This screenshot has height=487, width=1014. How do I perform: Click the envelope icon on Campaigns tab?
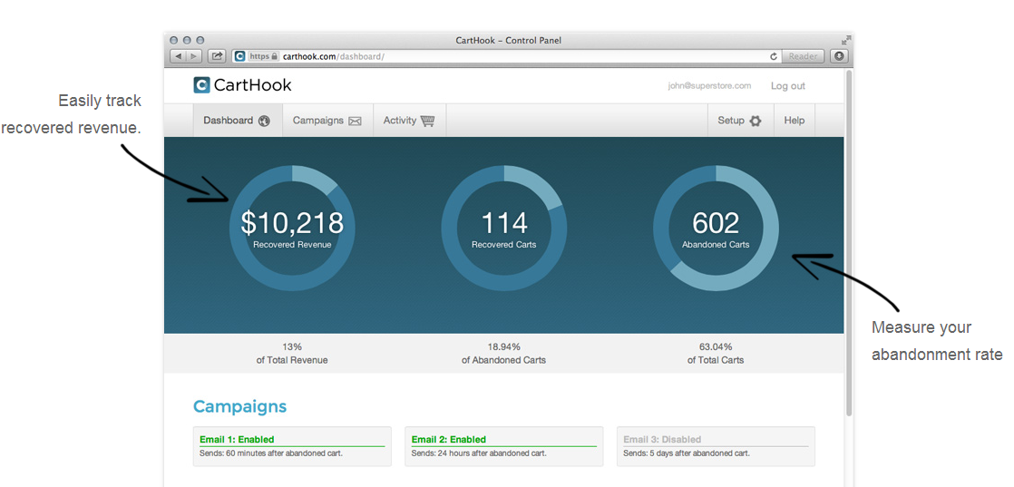tap(355, 121)
